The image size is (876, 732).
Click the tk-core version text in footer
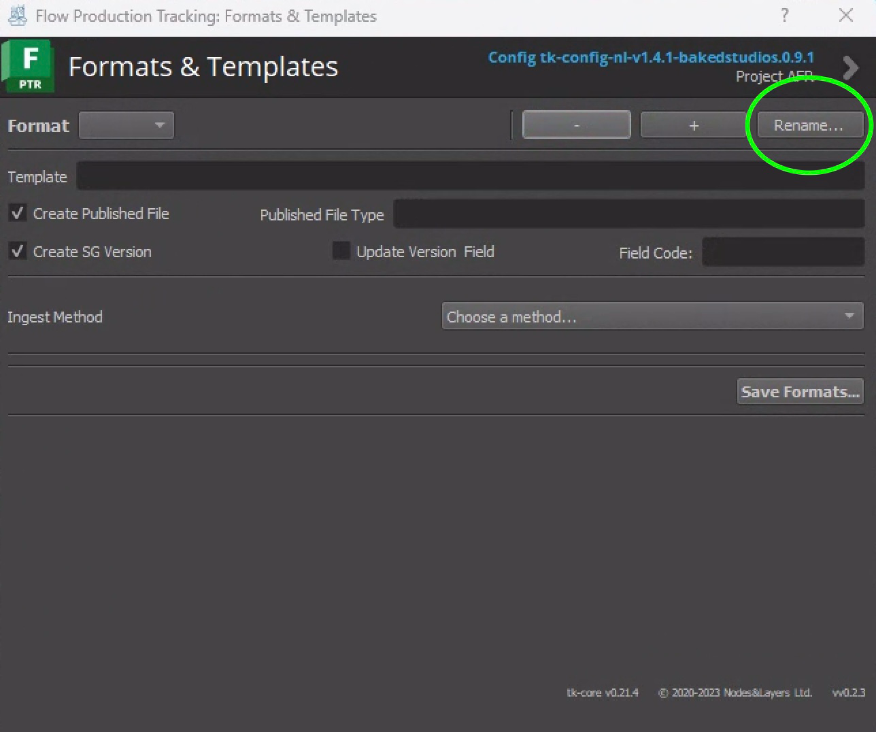pos(602,693)
